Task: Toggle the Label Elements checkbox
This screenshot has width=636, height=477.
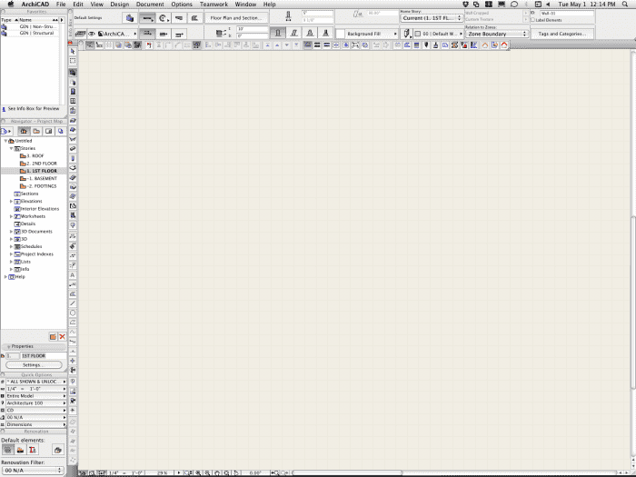Action: pyautogui.click(x=534, y=20)
